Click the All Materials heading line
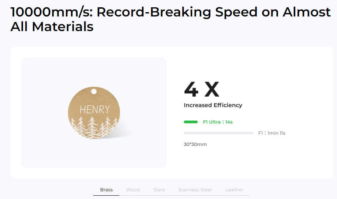This screenshot has height=199, width=337. (52, 27)
